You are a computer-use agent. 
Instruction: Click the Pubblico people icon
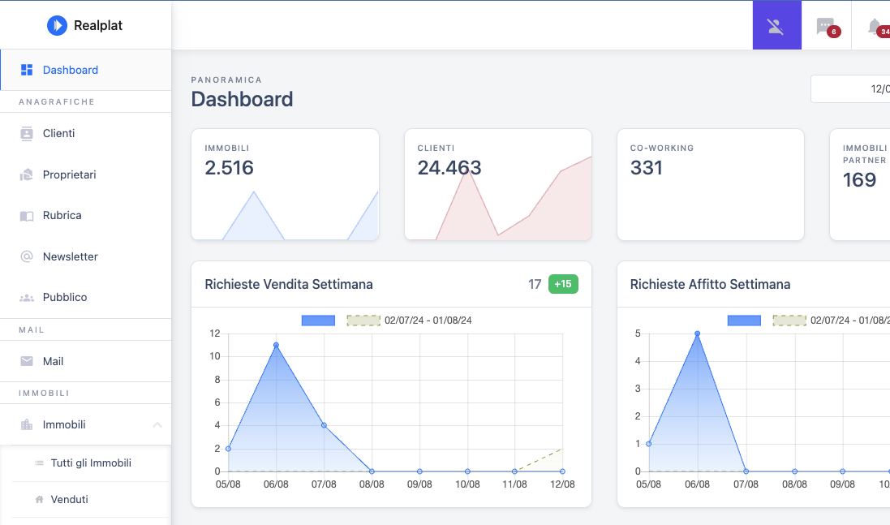point(27,298)
